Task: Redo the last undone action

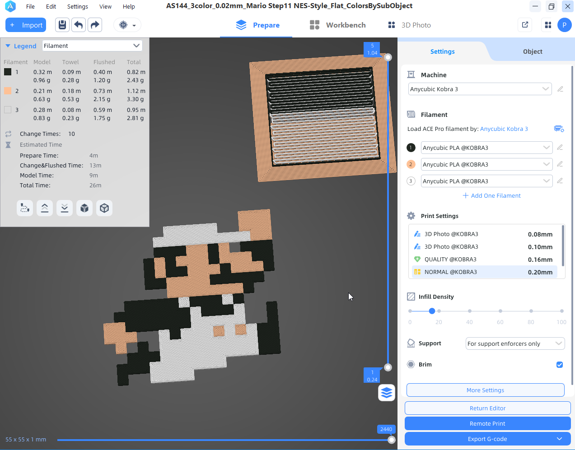Action: click(95, 25)
